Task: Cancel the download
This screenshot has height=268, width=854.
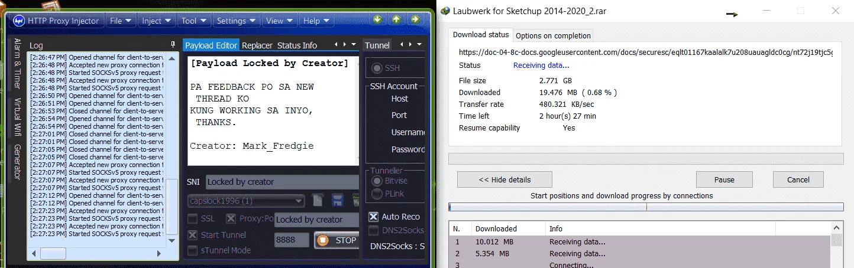Action: pyautogui.click(x=798, y=179)
